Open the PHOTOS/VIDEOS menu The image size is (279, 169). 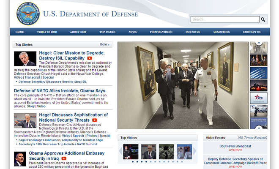tap(161, 32)
